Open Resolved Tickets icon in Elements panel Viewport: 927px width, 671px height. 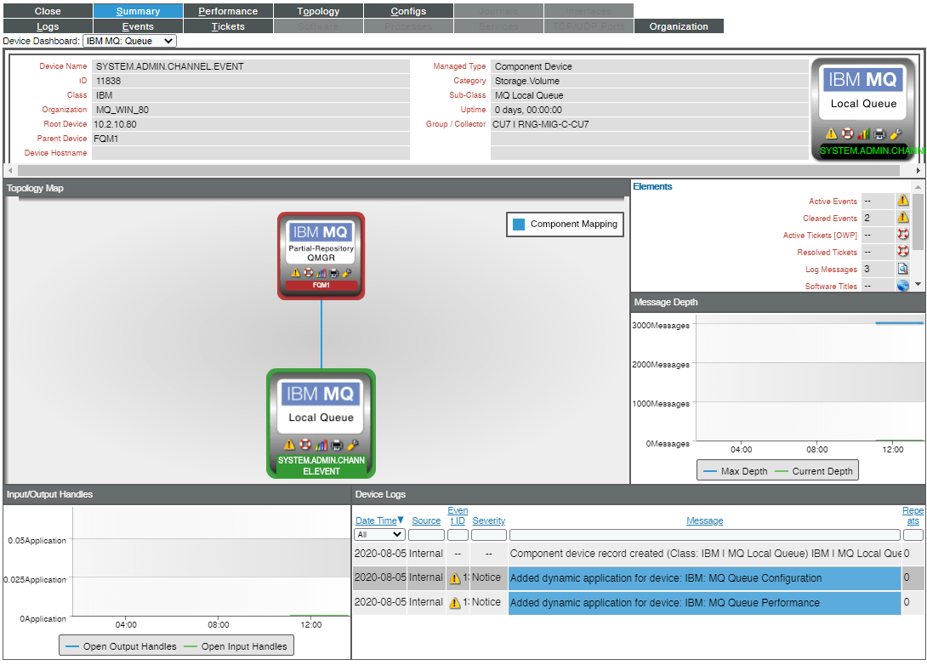click(x=902, y=252)
